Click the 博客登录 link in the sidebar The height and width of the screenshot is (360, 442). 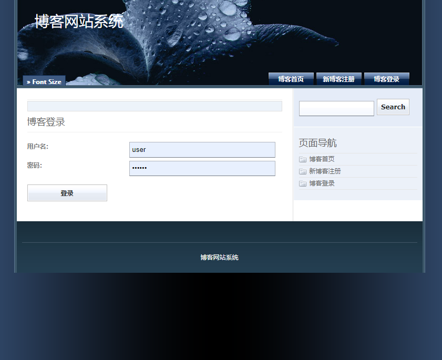point(322,183)
